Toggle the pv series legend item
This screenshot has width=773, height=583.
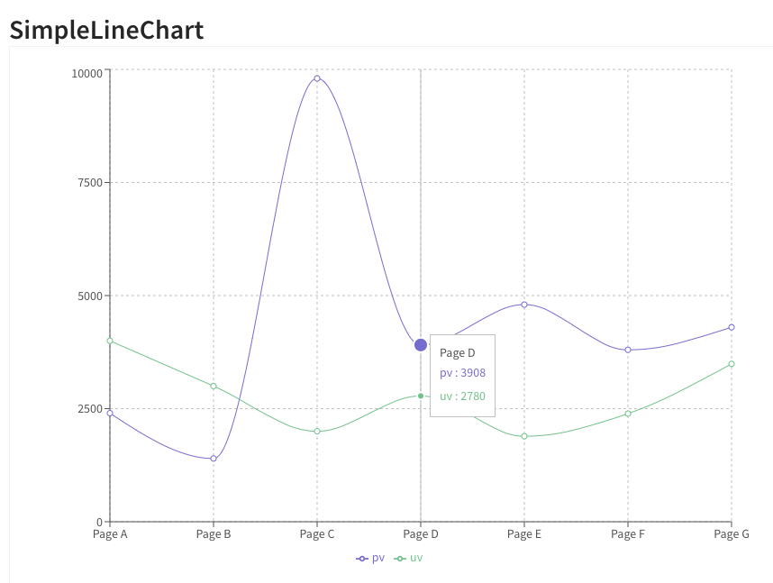(x=371, y=558)
